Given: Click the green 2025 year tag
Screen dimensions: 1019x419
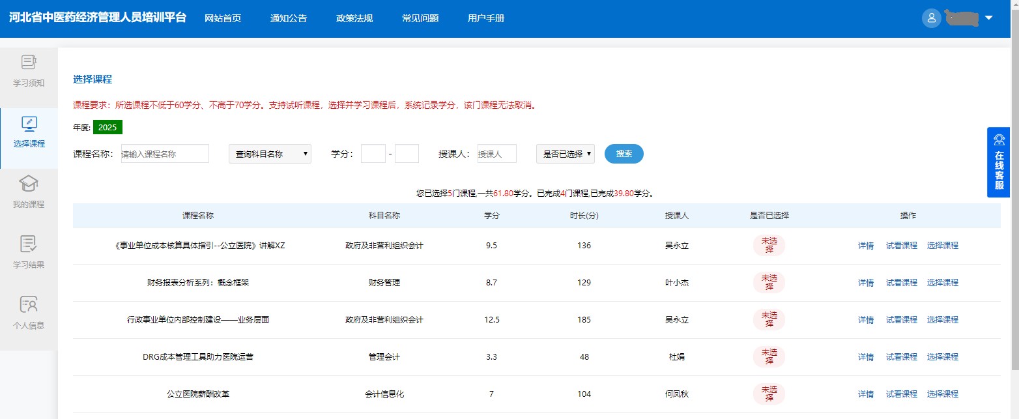Looking at the screenshot, I should coord(108,126).
